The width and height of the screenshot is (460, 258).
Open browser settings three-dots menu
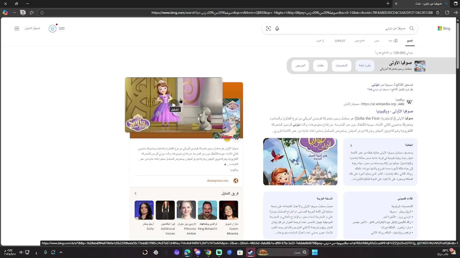(14, 13)
